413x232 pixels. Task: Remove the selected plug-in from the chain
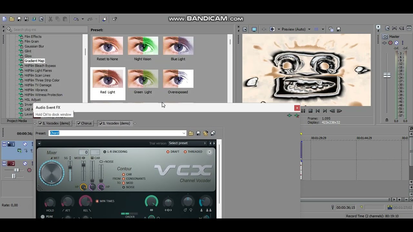click(297, 115)
